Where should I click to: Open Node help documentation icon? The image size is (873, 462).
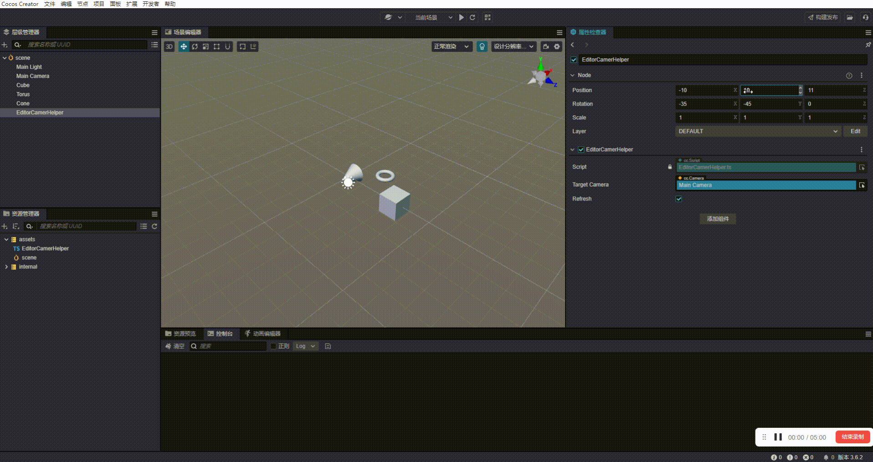coord(849,76)
